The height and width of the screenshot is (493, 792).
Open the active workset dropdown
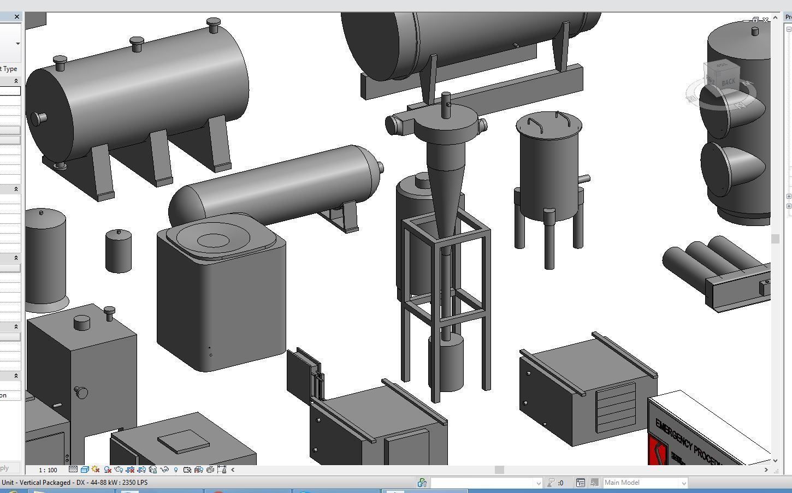pos(486,483)
